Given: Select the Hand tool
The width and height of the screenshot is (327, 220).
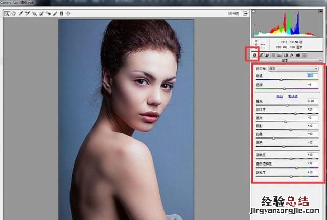Looking at the screenshot, I should pyautogui.click(x=14, y=13).
